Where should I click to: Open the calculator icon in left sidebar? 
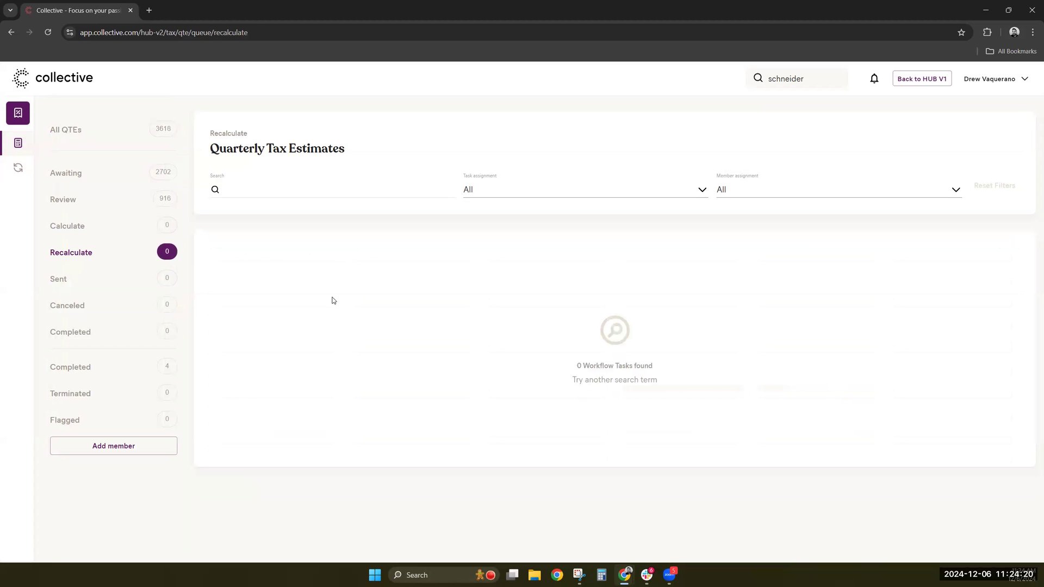pyautogui.click(x=18, y=143)
